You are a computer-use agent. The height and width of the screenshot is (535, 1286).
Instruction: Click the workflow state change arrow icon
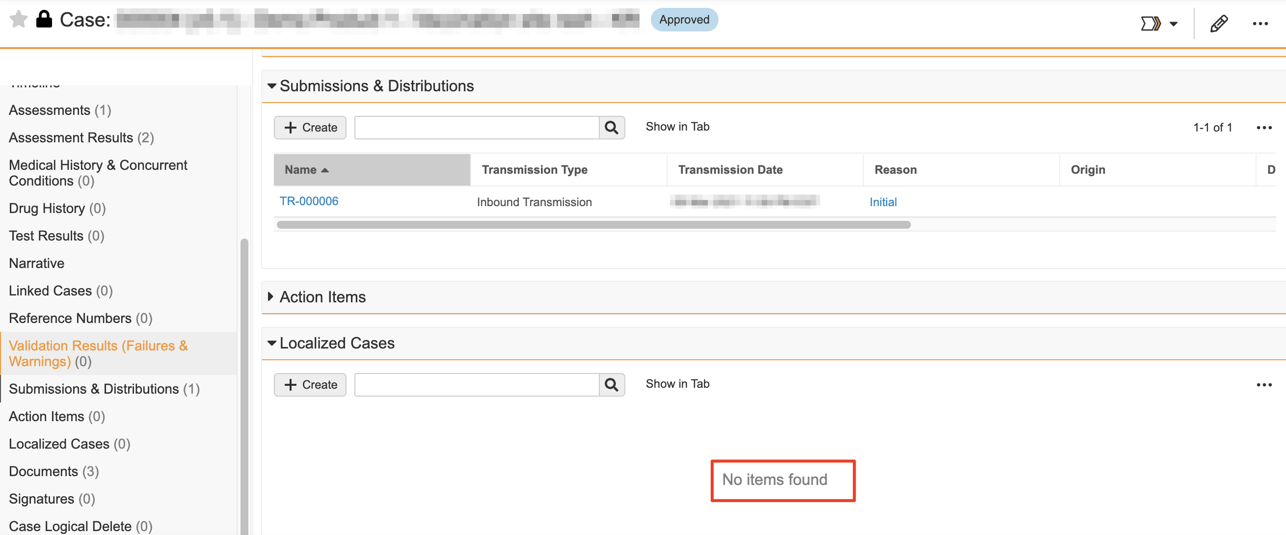1150,24
